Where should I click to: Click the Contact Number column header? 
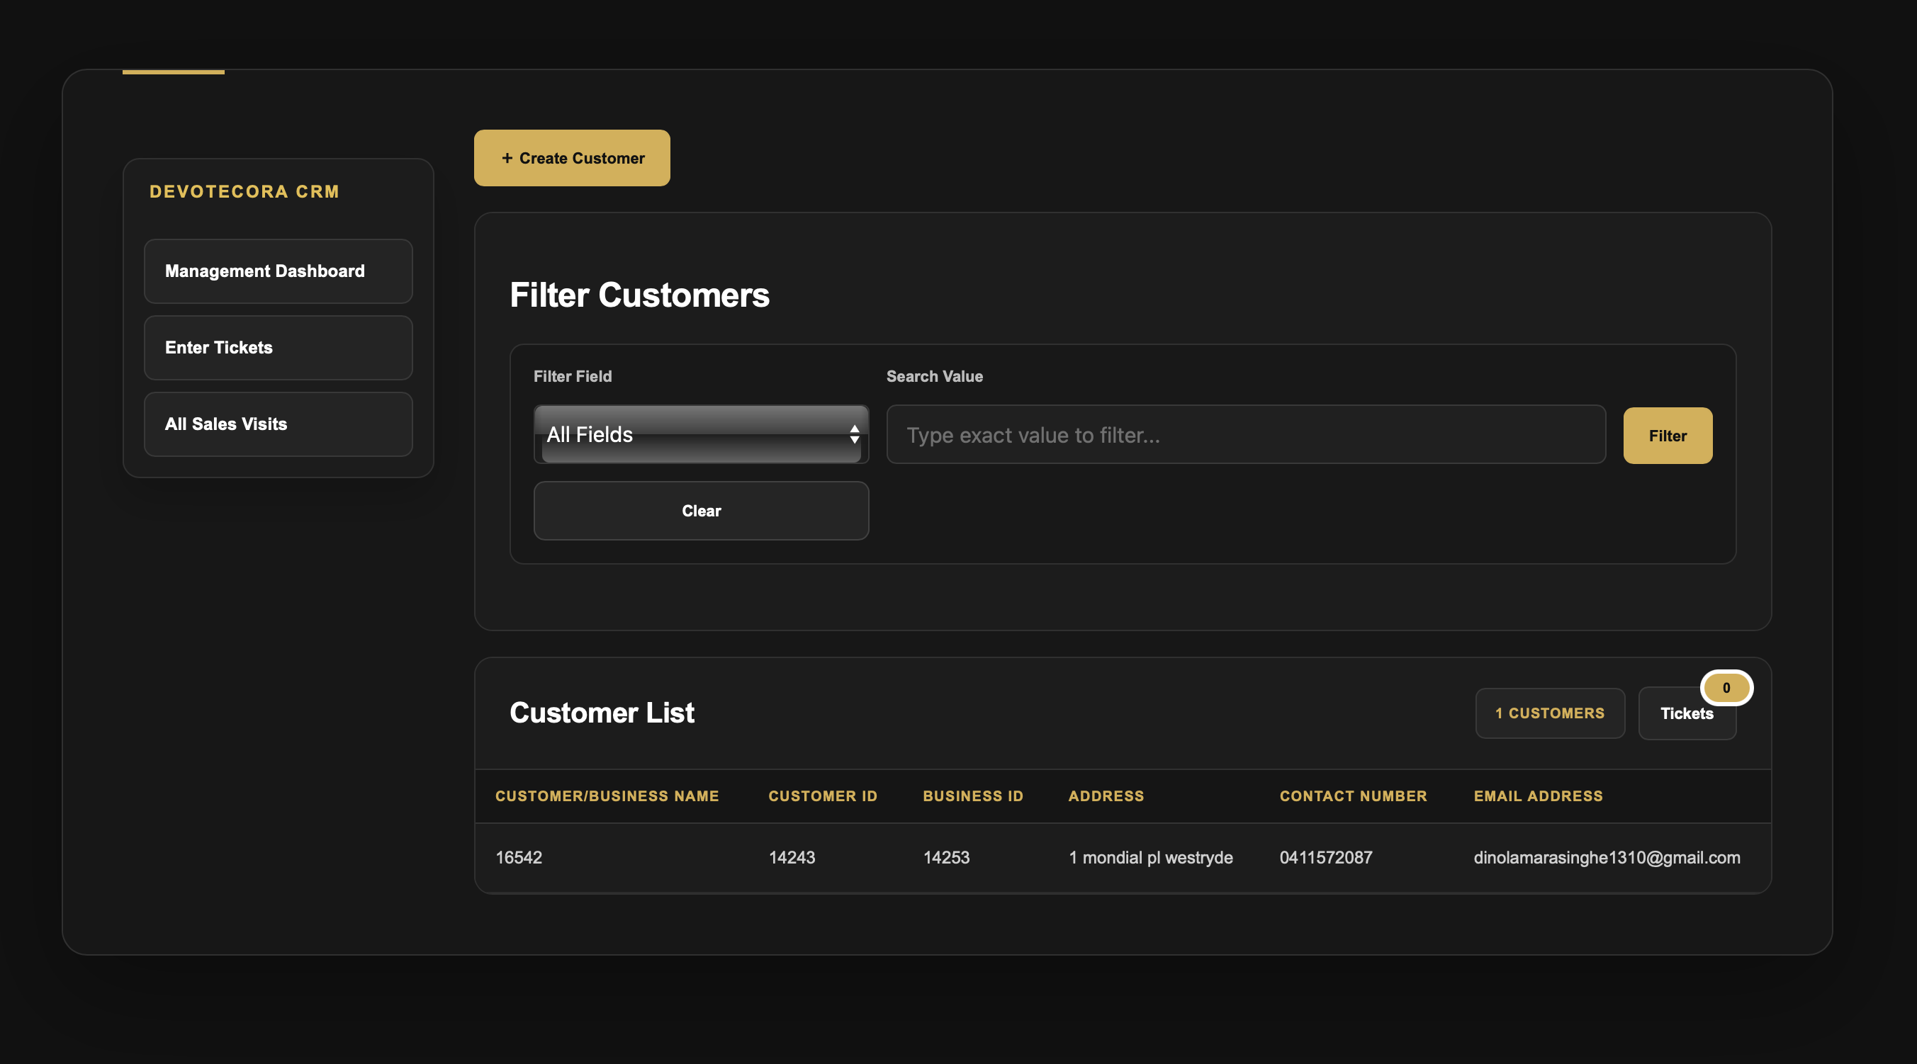pyautogui.click(x=1353, y=796)
